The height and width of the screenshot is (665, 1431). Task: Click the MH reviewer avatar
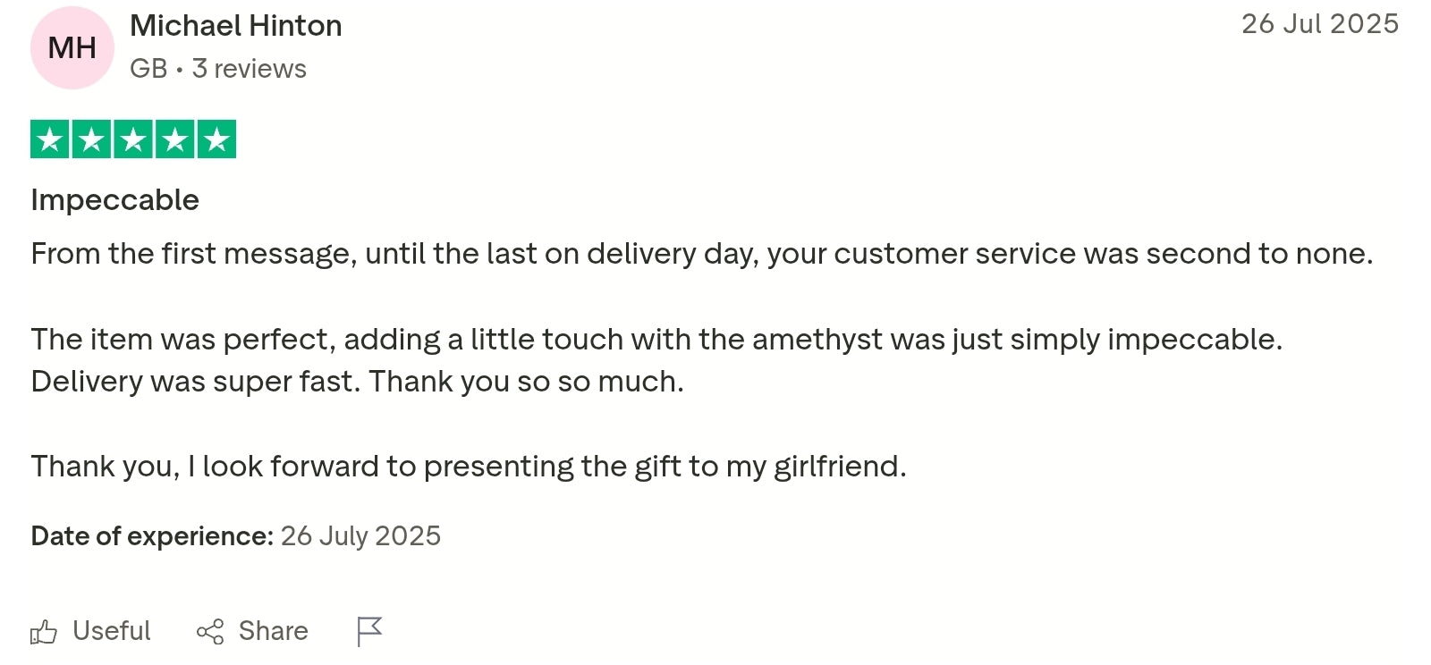(72, 48)
